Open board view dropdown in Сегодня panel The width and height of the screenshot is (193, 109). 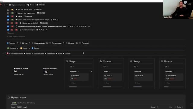point(106,67)
